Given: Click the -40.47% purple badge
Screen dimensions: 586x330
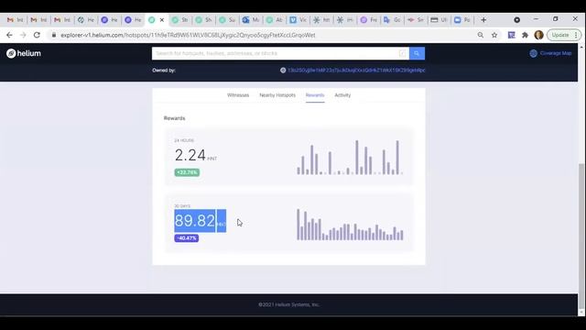Looking at the screenshot, I should click(187, 238).
